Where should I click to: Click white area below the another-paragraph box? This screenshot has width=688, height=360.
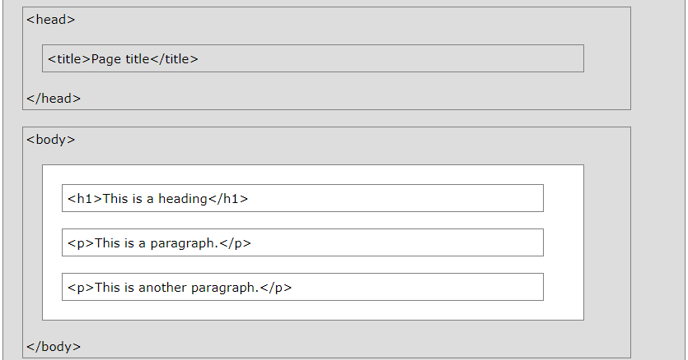point(313,310)
